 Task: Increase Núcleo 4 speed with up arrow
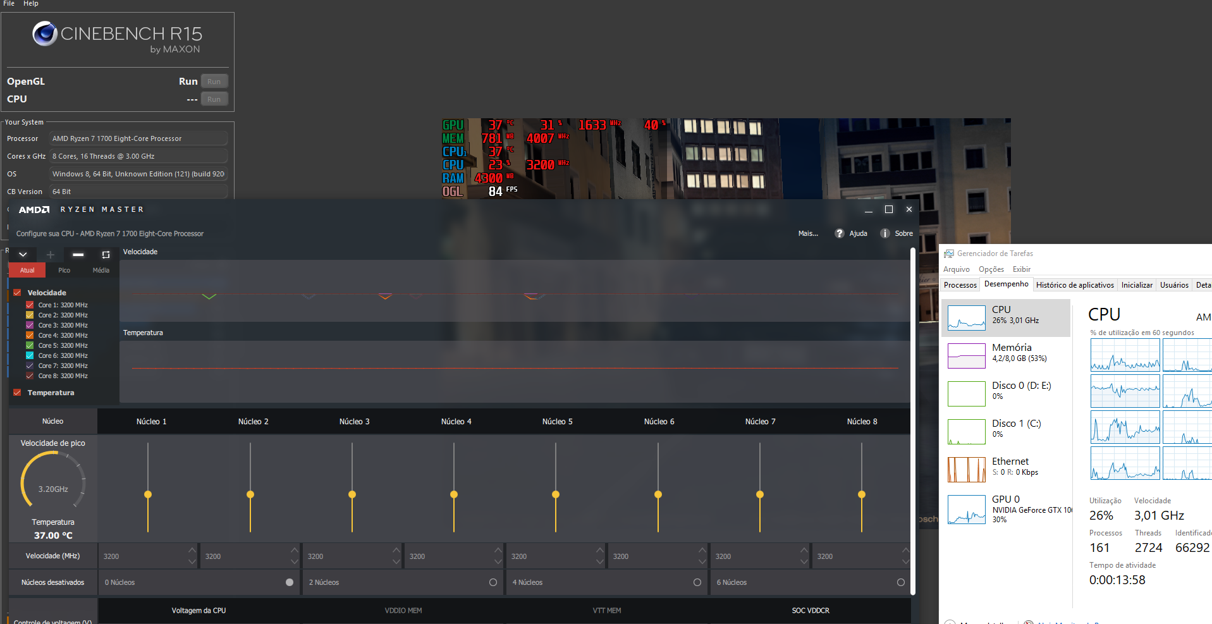click(498, 550)
